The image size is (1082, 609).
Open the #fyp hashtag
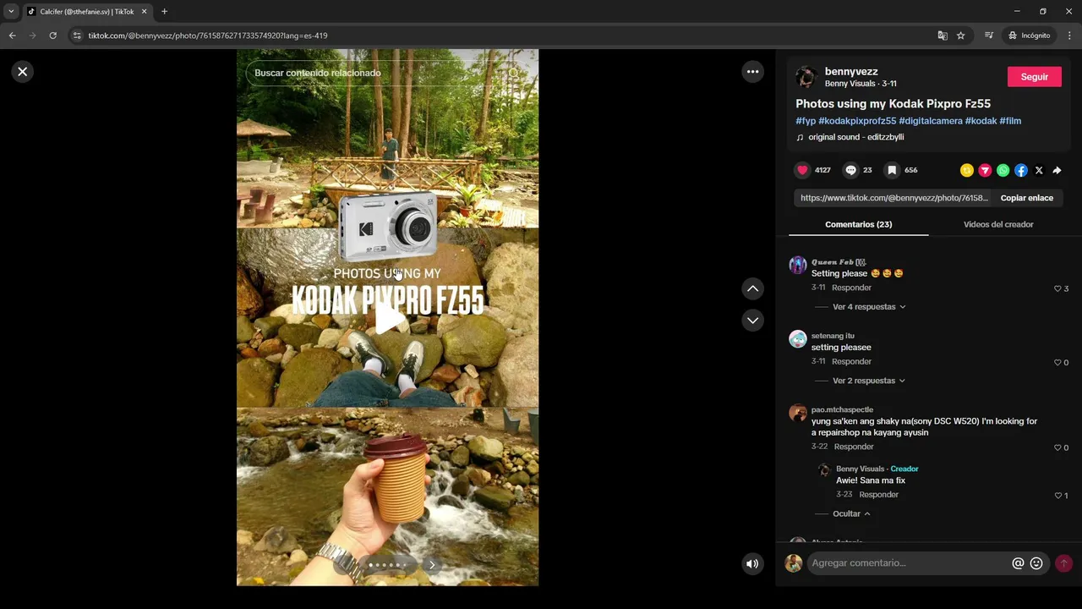(x=806, y=121)
